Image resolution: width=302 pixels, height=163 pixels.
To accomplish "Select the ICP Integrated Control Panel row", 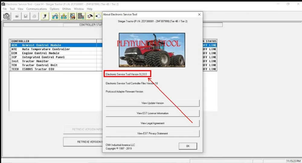I will click(56, 57).
